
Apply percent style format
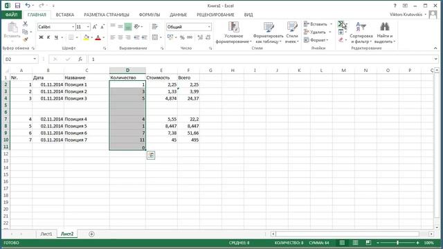point(182,37)
